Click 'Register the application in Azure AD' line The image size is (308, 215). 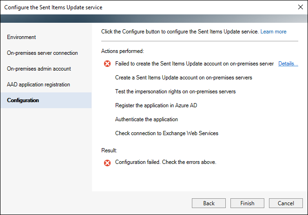(156, 105)
